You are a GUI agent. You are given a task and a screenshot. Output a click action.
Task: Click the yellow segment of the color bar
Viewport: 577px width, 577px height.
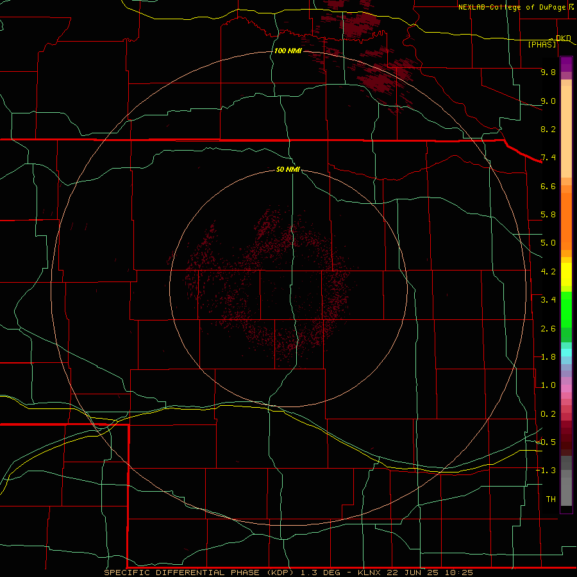[x=566, y=274]
